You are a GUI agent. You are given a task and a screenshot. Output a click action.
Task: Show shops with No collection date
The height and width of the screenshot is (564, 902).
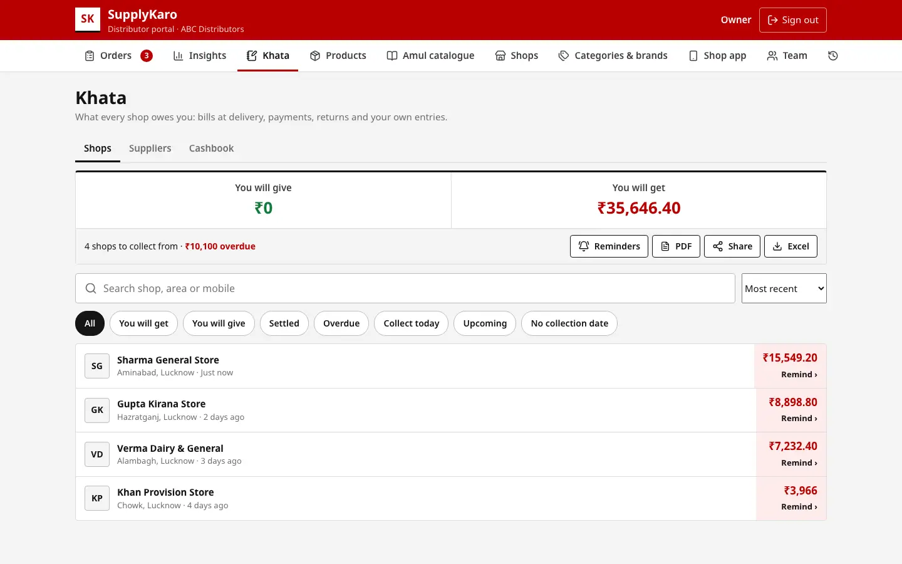[x=569, y=323]
